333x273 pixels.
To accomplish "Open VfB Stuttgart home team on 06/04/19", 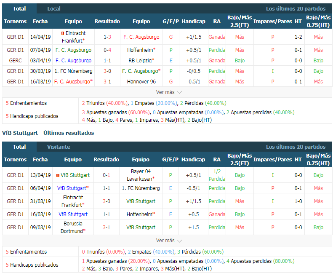I will [73, 188].
